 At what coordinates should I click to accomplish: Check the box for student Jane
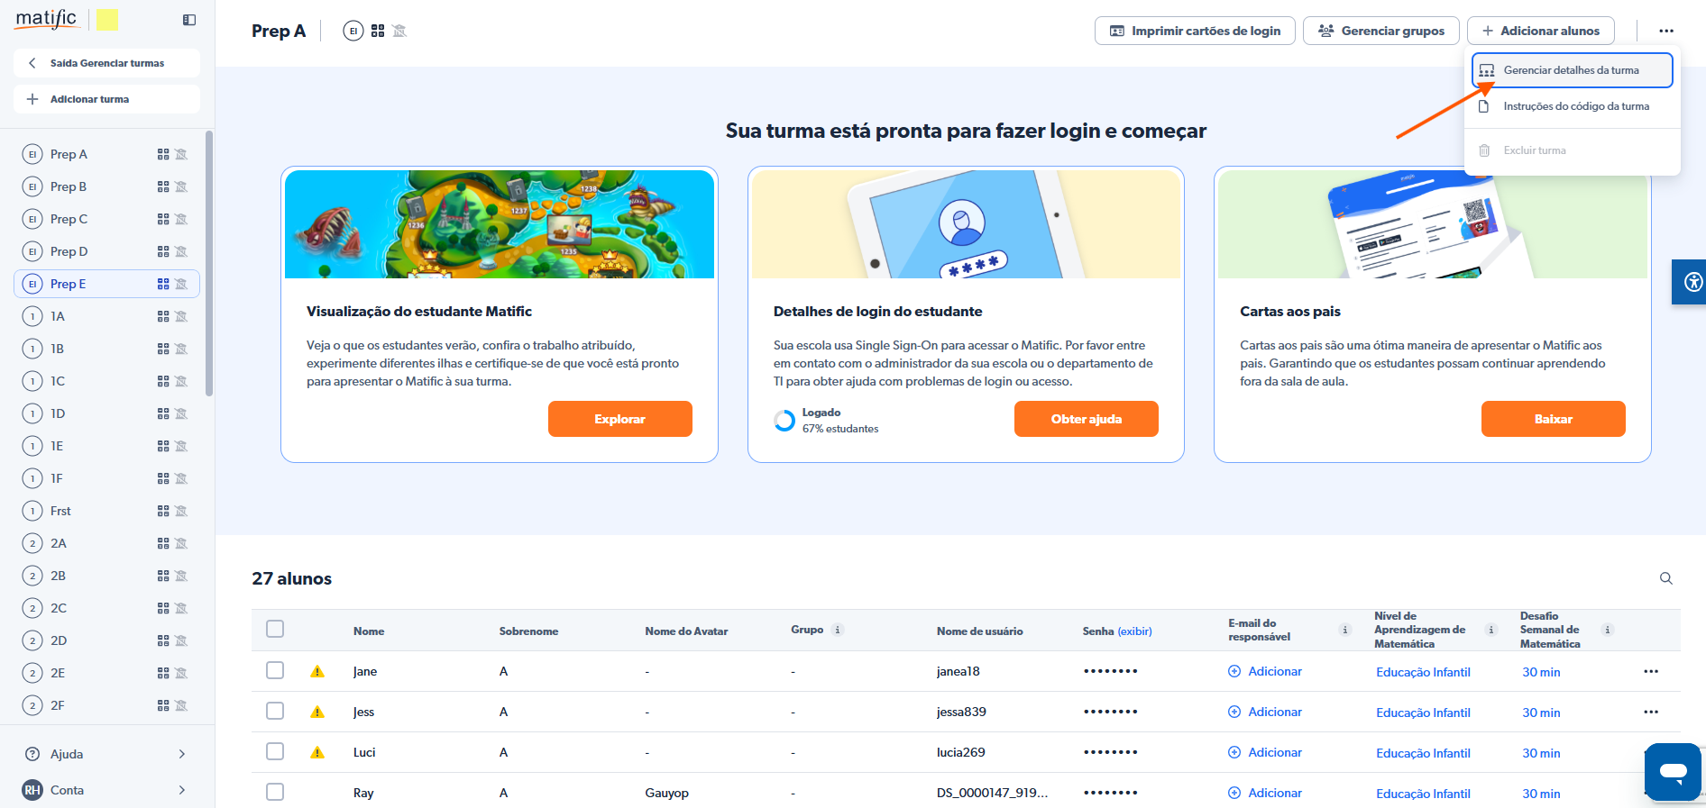tap(275, 670)
